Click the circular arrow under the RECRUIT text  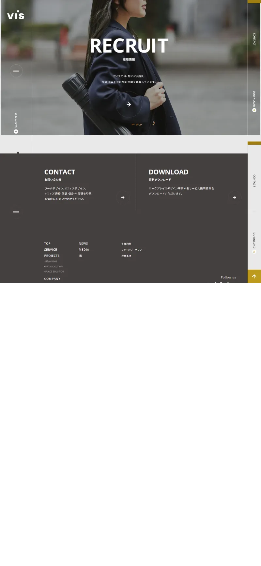coord(129,104)
